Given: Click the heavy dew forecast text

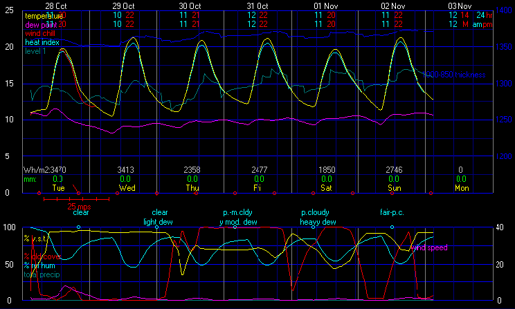Looking at the screenshot, I should point(318,222).
